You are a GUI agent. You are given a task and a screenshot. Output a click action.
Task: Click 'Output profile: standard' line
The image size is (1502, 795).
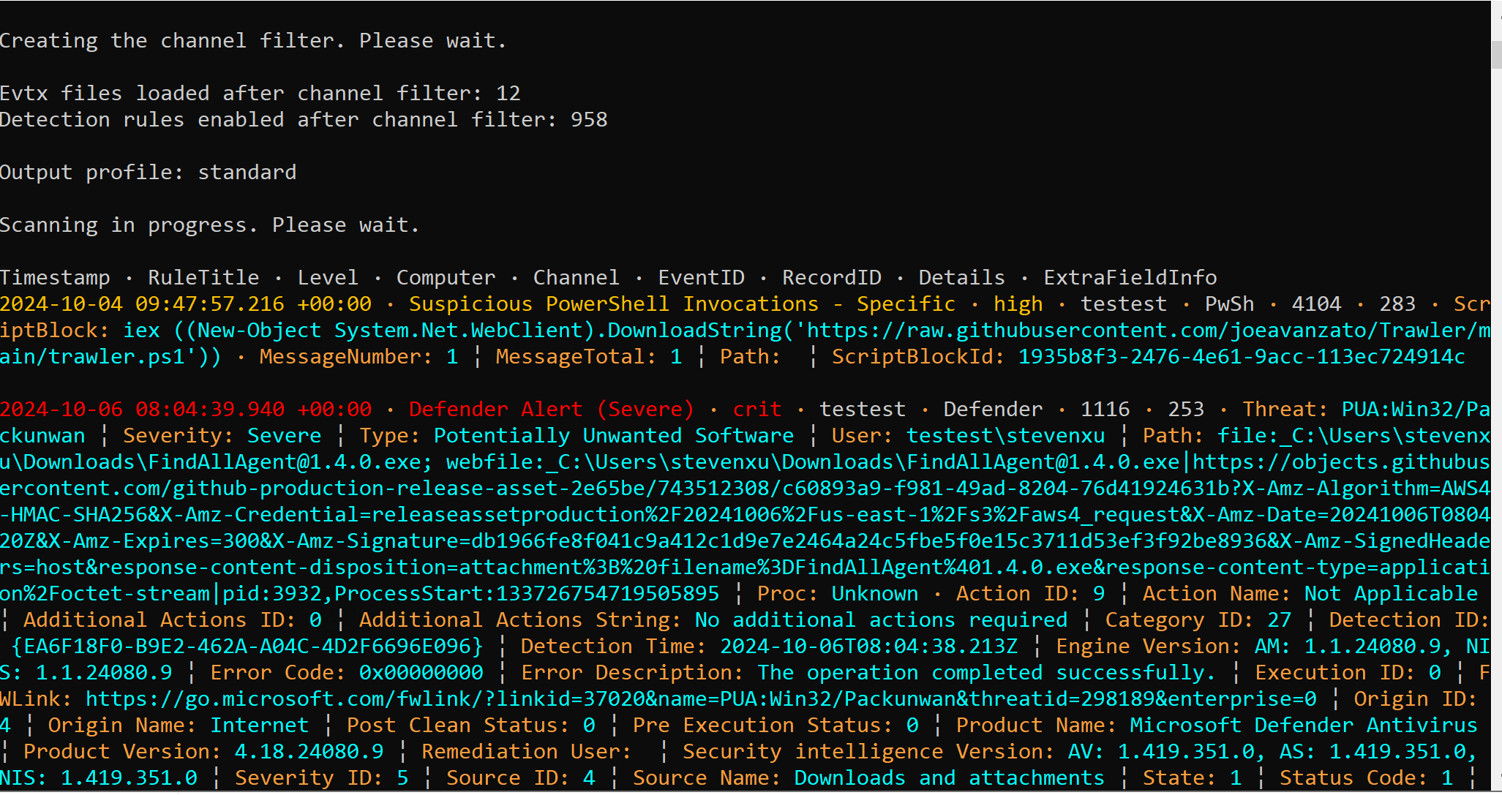tap(149, 173)
